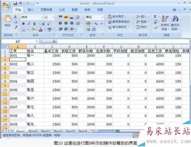This screenshot has height=147, width=191.
Task: Switch to the 公式 (Formulas) tab
Action: click(x=62, y=10)
